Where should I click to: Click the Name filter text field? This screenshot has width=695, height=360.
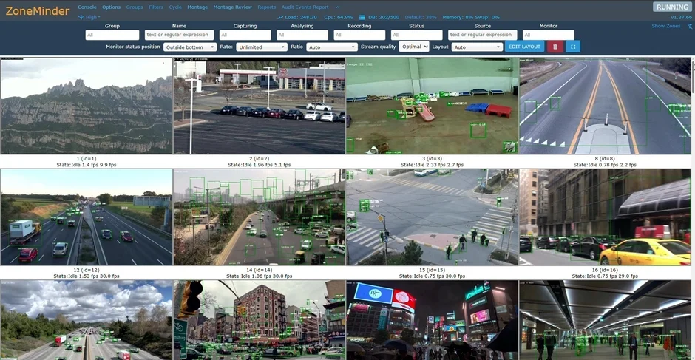[x=180, y=35]
